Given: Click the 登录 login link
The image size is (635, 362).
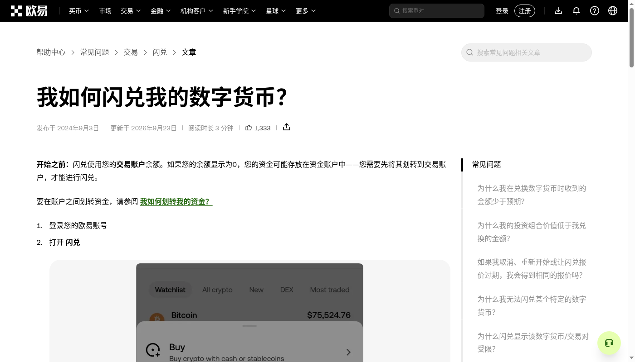Looking at the screenshot, I should [x=502, y=11].
